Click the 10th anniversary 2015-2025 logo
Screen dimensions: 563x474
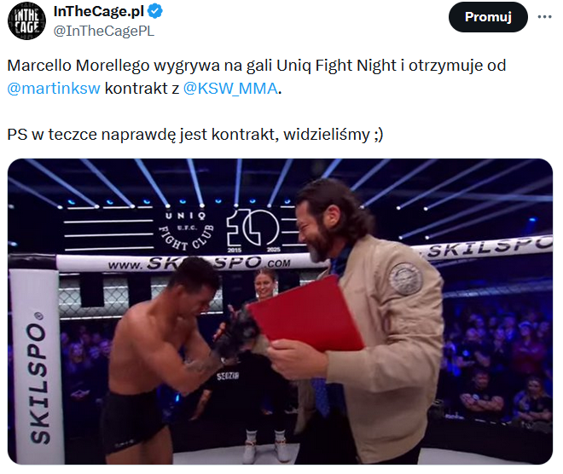253,231
